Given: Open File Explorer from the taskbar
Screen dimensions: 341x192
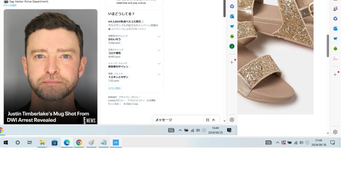Looking at the screenshot, I should coord(42,142).
